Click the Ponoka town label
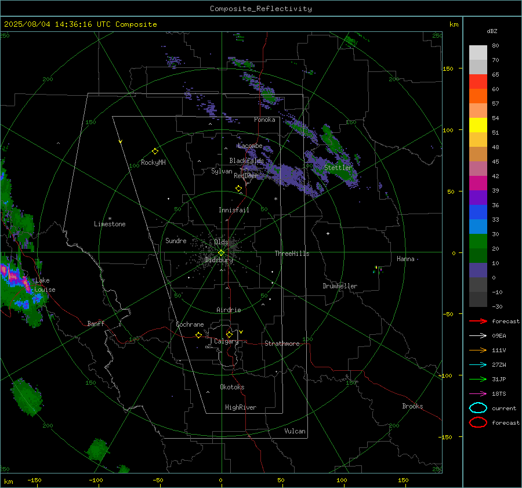Viewport: 522px width, 488px height. click(264, 120)
